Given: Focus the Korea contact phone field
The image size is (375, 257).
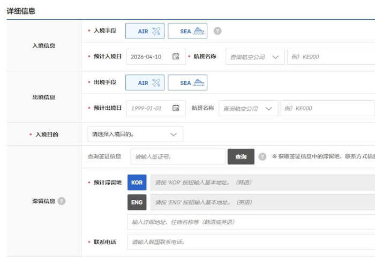Looking at the screenshot, I should pyautogui.click(x=251, y=242).
